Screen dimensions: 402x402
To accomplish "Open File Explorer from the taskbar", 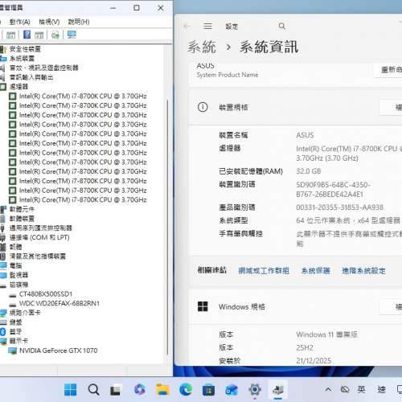I will point(162,390).
